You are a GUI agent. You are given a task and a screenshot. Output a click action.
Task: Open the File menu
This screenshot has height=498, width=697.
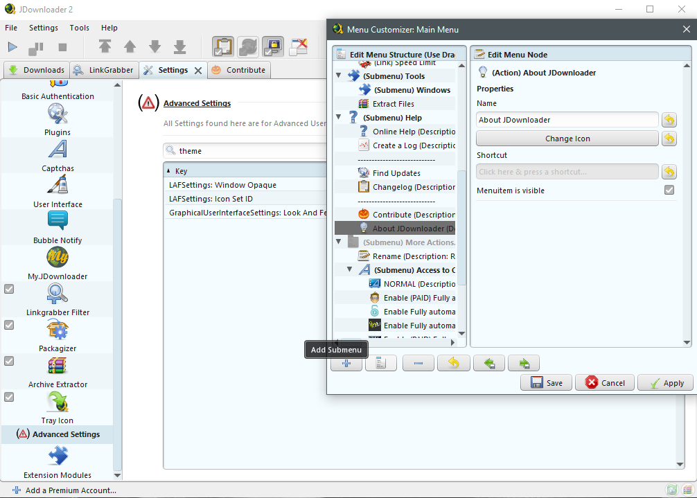[11, 28]
